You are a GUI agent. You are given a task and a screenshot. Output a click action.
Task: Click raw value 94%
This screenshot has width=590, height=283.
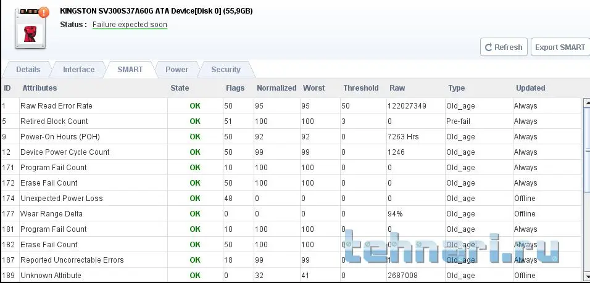point(395,214)
